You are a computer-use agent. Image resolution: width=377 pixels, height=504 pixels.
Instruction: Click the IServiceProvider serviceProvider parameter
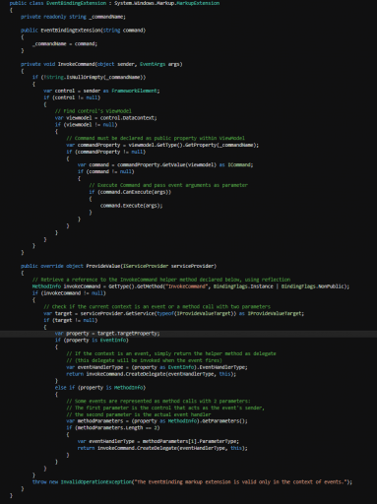(168, 266)
